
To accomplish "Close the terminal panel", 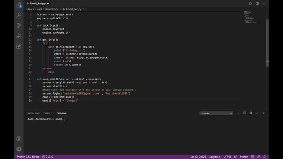I will (264, 113).
